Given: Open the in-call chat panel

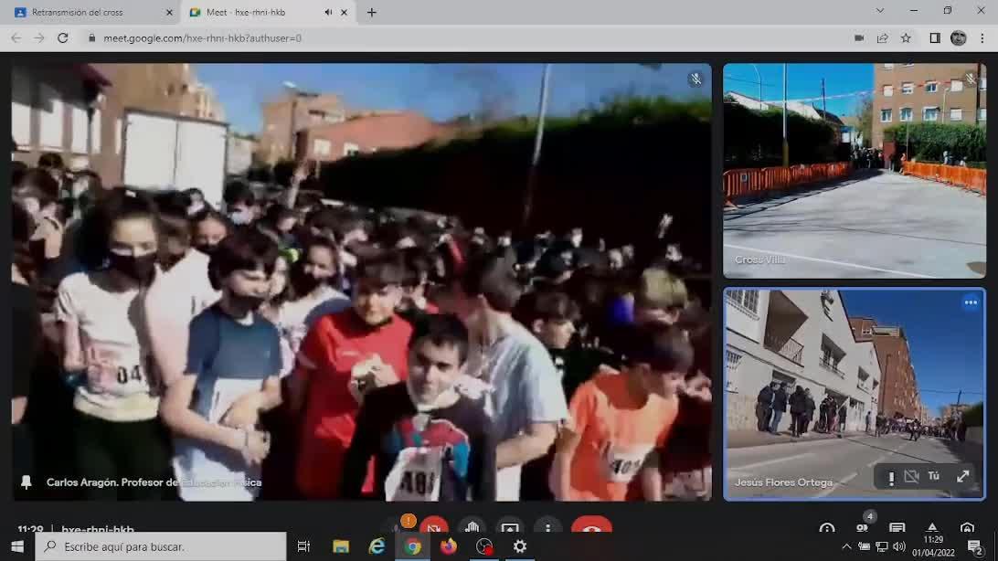Looking at the screenshot, I should click(897, 527).
